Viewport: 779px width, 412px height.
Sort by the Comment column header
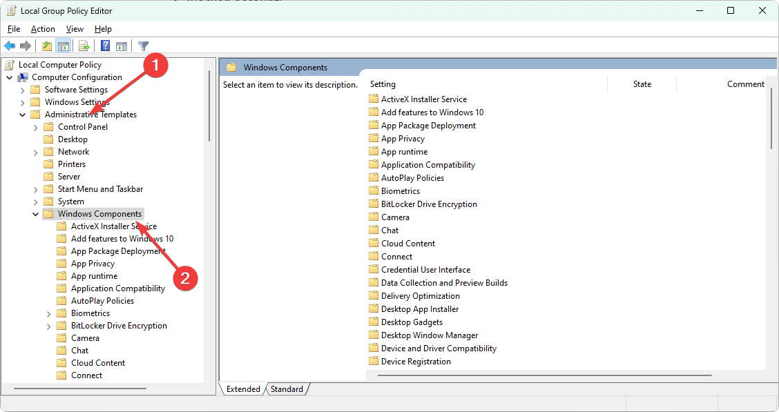pyautogui.click(x=746, y=84)
